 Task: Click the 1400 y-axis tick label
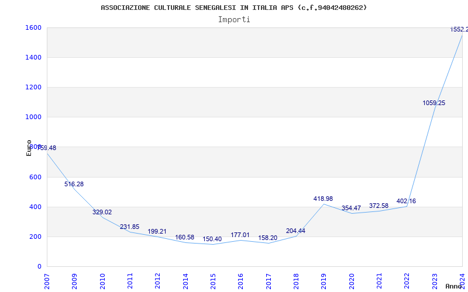(x=33, y=57)
